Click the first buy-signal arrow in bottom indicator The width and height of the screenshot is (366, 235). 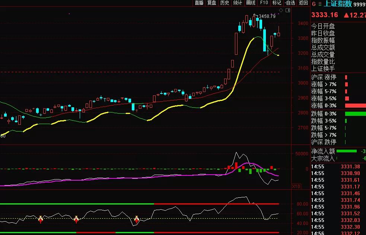(41, 219)
